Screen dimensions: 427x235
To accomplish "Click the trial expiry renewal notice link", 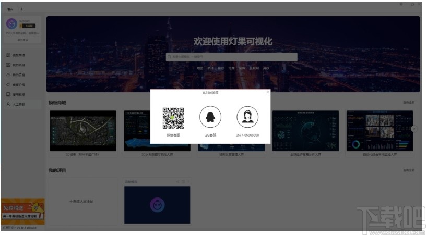I will tap(22, 33).
